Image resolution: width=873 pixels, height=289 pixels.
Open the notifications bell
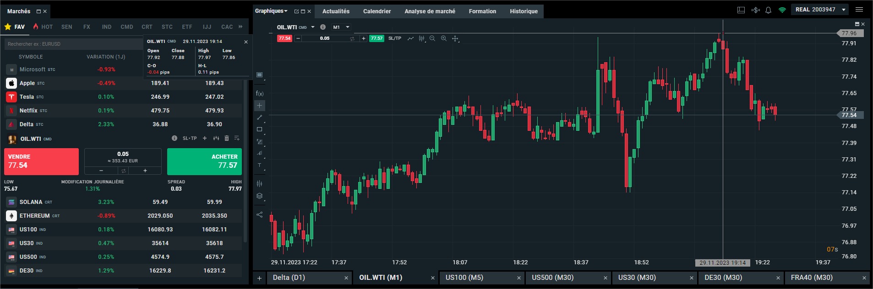tap(769, 10)
